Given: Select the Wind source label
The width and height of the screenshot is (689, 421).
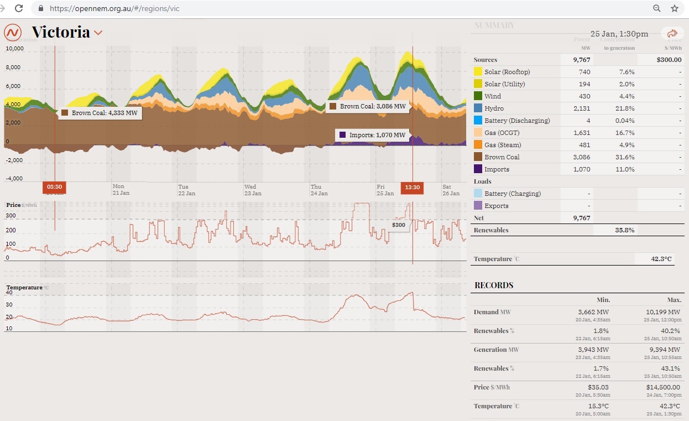Looking at the screenshot, I should (x=493, y=96).
